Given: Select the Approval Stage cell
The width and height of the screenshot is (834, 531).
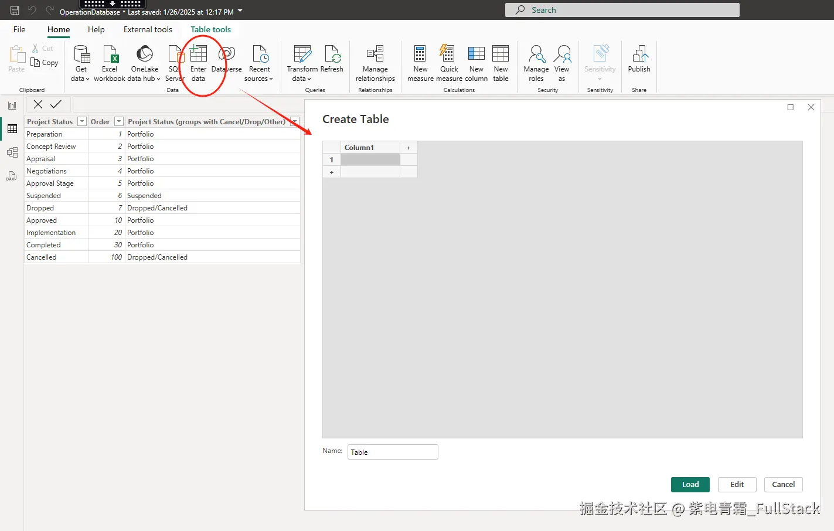Looking at the screenshot, I should coord(56,183).
